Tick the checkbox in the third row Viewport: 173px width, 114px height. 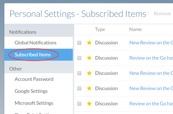79,73
